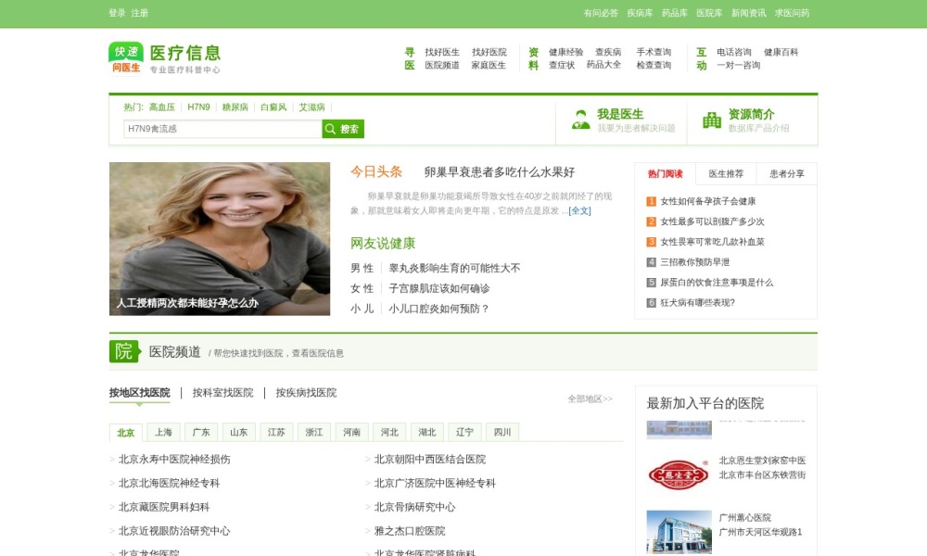Click the 快速问医生 logo icon
This screenshot has height=556, width=927.
[x=124, y=57]
